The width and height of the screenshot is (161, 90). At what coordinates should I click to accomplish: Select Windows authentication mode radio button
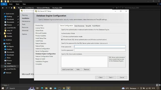tap(62, 36)
